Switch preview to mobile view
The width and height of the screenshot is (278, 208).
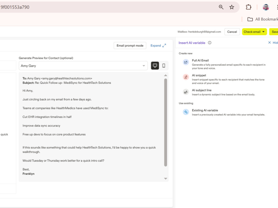pos(164,66)
